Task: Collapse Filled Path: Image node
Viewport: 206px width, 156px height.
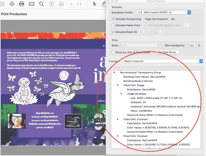Action: pos(118,85)
